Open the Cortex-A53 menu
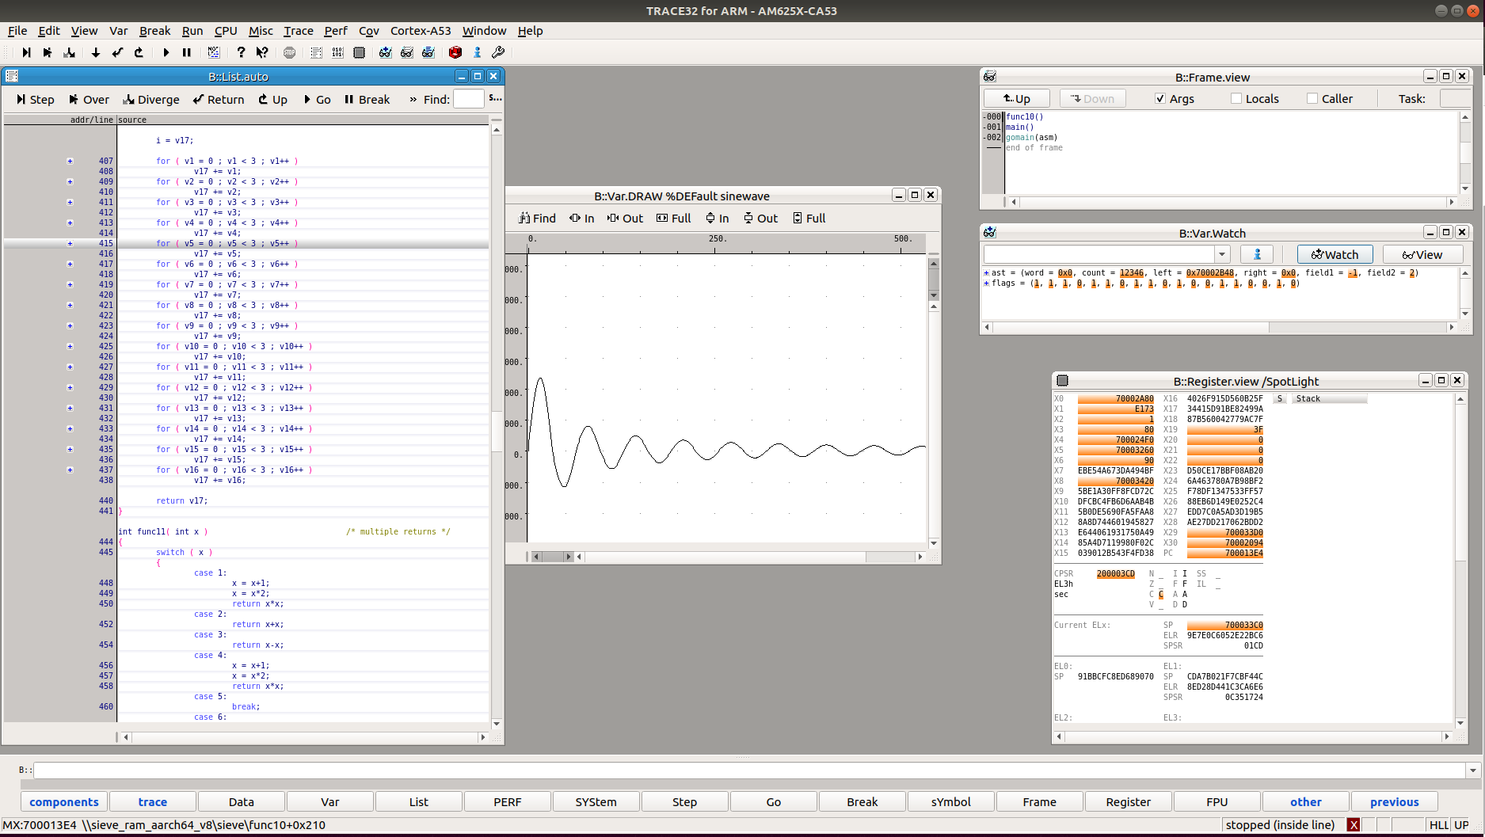The height and width of the screenshot is (837, 1485). pos(421,31)
